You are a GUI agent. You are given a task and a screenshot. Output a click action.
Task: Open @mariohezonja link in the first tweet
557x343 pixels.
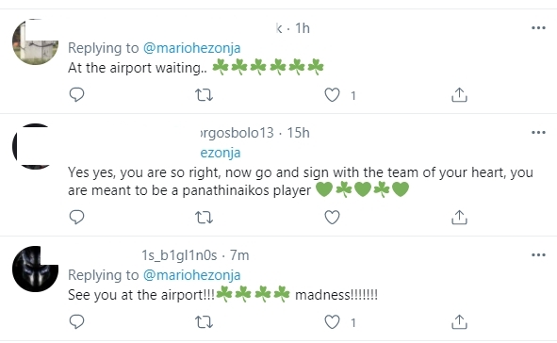click(192, 48)
